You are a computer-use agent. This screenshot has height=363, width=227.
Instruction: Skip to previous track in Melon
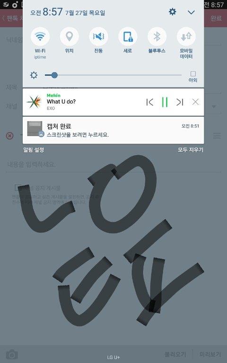click(x=150, y=102)
